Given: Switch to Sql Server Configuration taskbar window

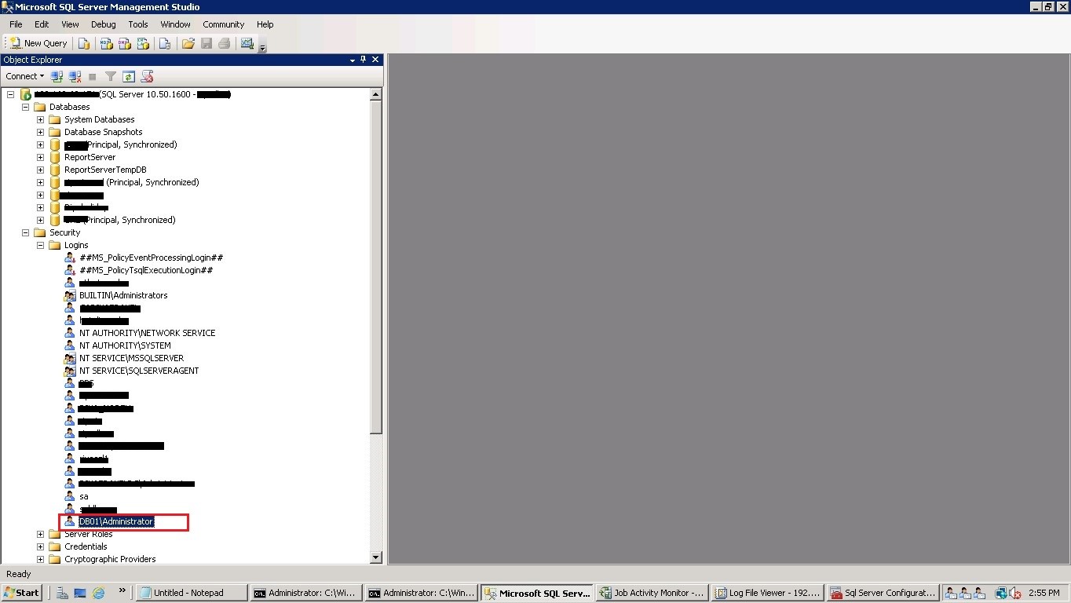Looking at the screenshot, I should [x=883, y=593].
